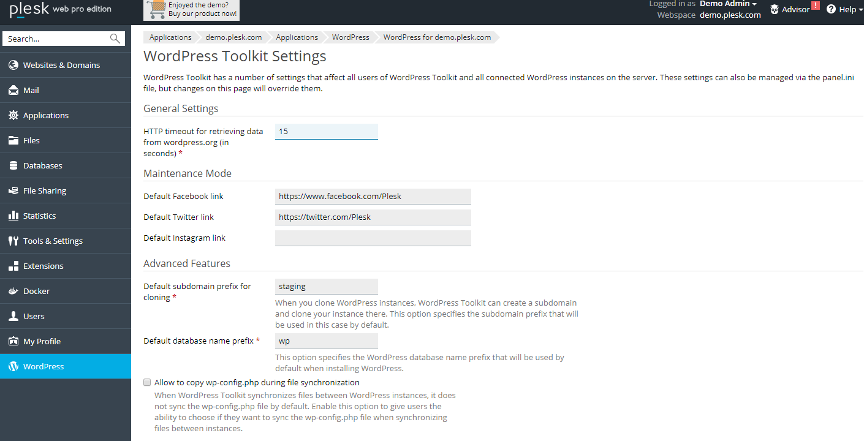Open Statistics bar chart icon
Viewport: 864px width, 441px height.
[13, 216]
